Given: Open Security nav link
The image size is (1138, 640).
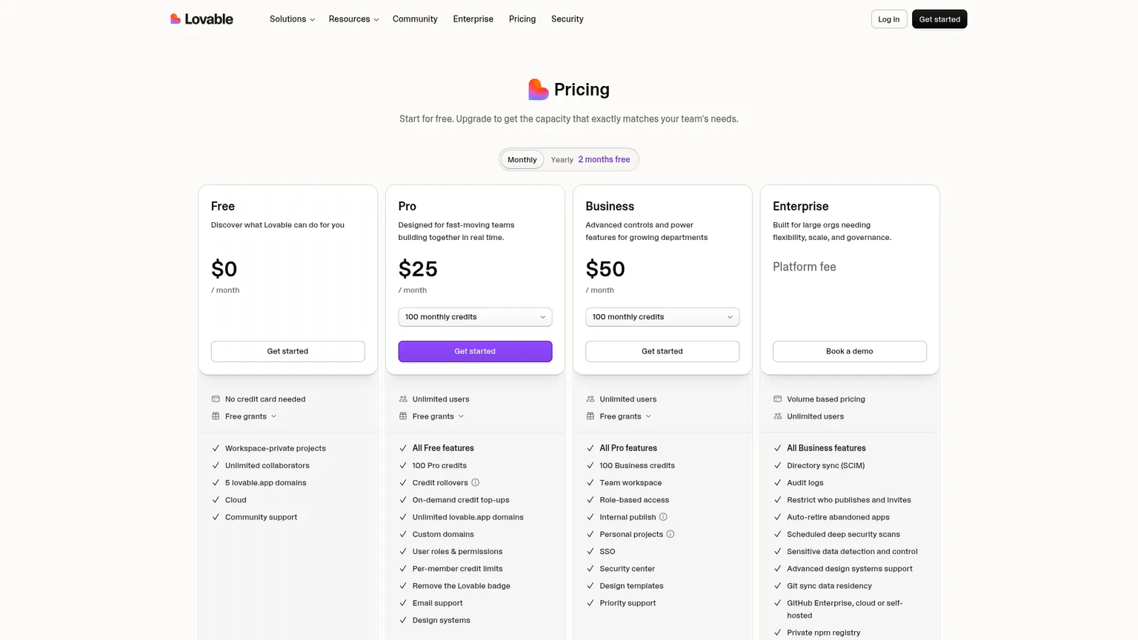Looking at the screenshot, I should click(x=568, y=19).
